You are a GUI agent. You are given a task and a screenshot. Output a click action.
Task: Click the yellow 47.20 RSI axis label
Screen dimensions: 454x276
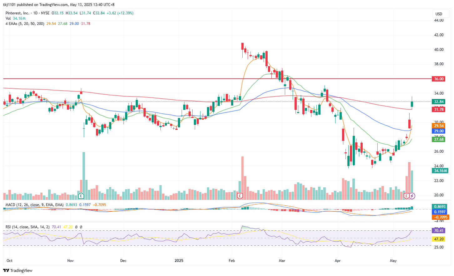coord(439,239)
